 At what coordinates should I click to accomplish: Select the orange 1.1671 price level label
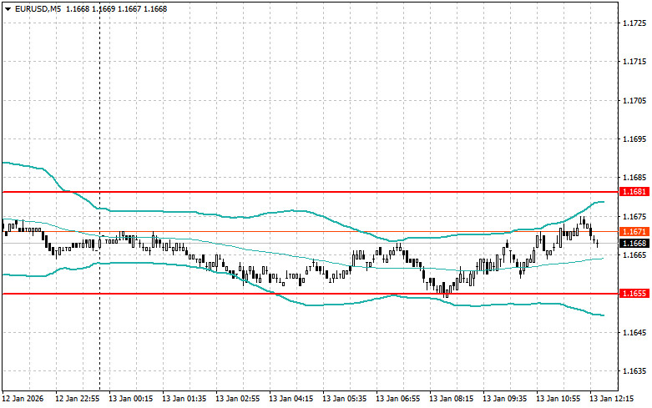pyautogui.click(x=634, y=231)
